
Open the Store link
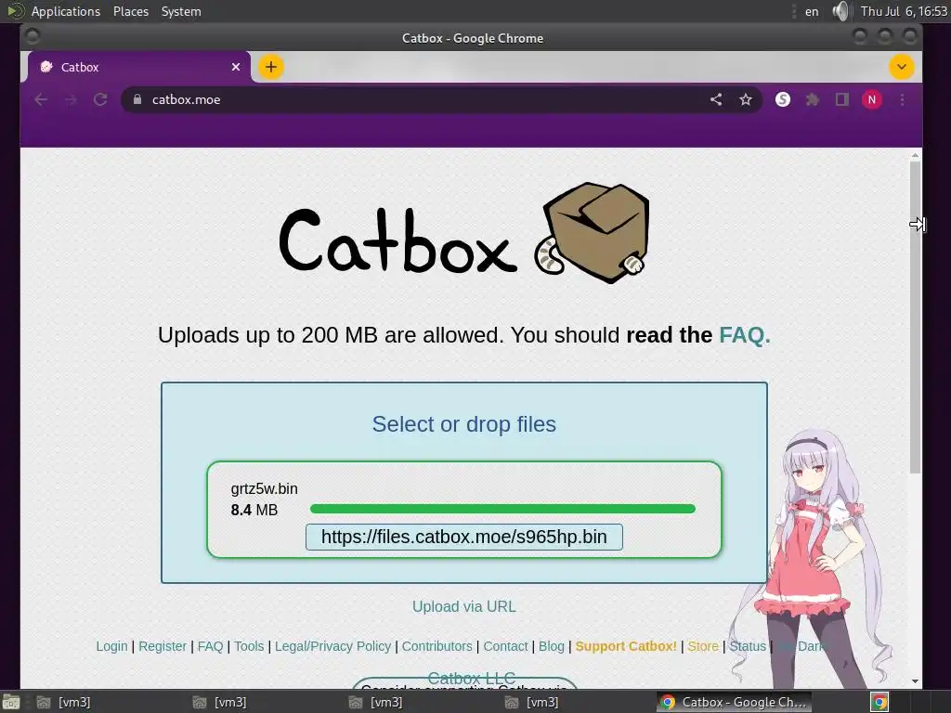[x=703, y=646]
